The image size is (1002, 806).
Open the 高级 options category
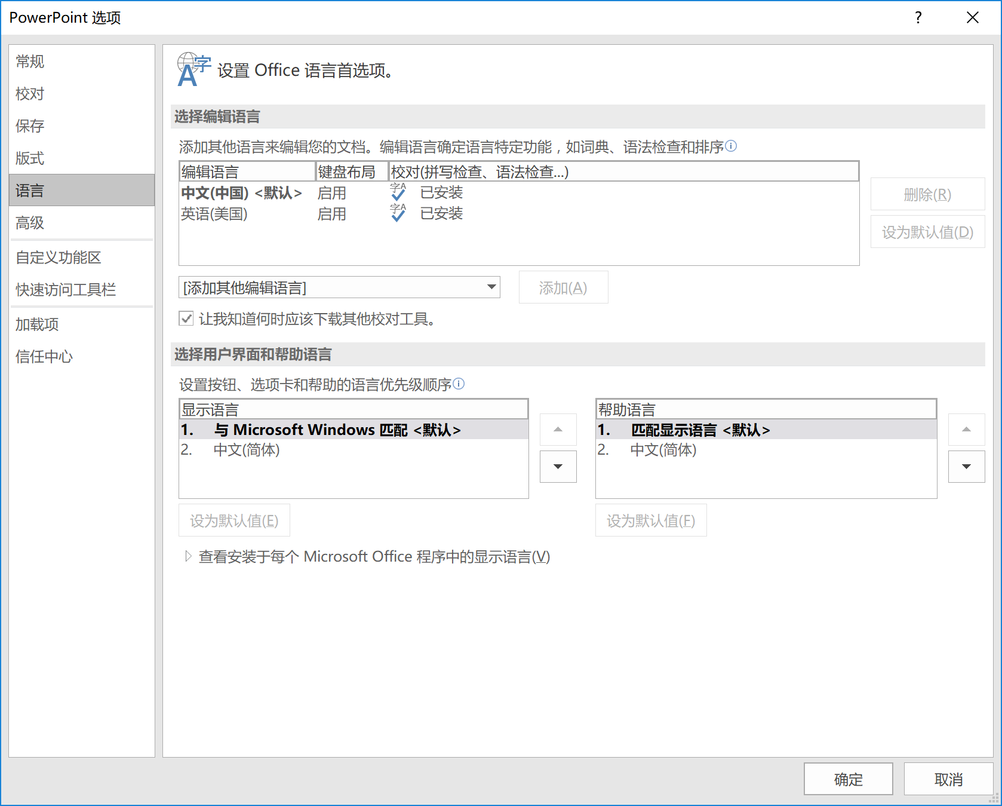point(82,222)
